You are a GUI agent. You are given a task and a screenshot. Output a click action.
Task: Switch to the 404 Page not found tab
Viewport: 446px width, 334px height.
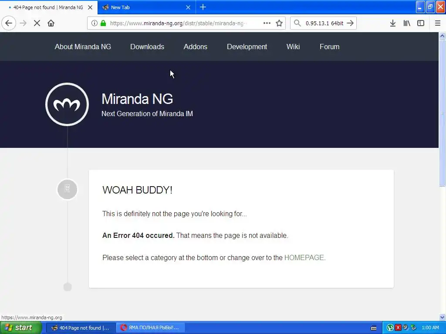click(x=49, y=7)
